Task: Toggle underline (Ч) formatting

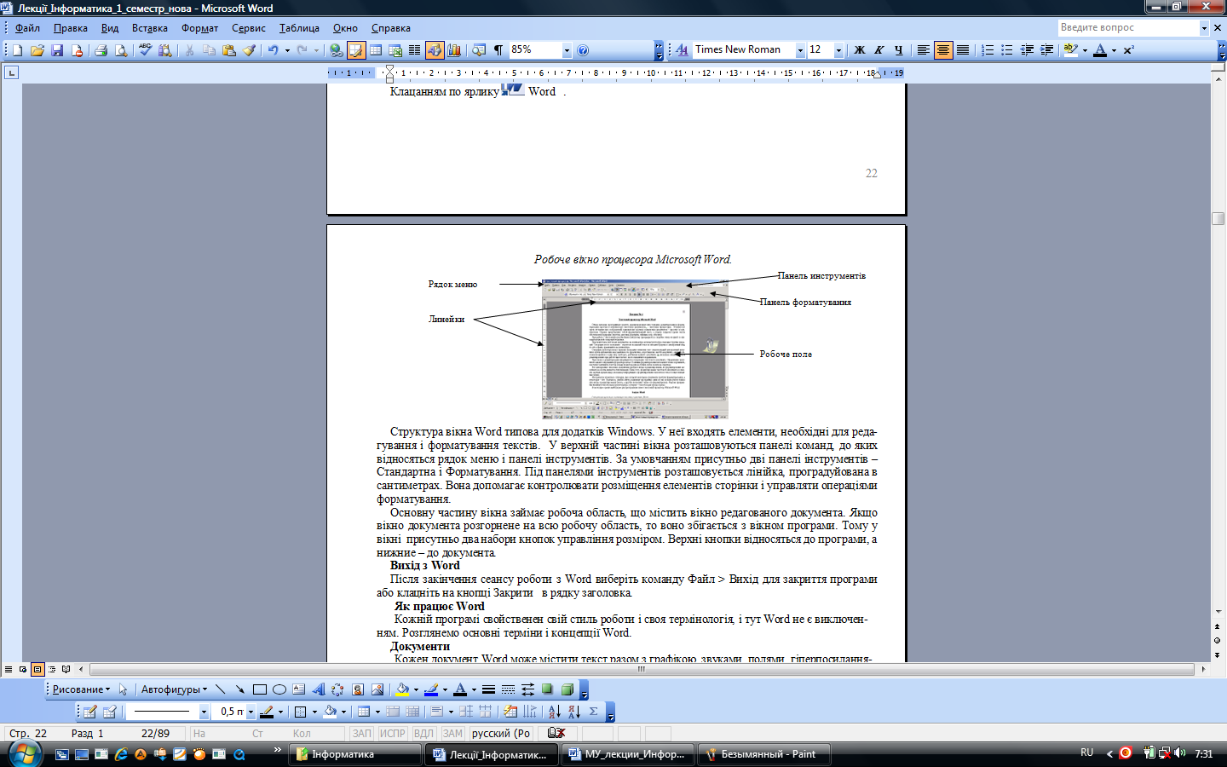Action: 899,50
